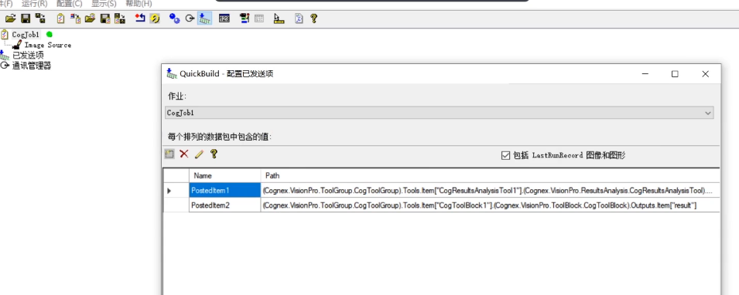Open communications explorer toolbar icon
The image size is (739, 295).
point(190,19)
